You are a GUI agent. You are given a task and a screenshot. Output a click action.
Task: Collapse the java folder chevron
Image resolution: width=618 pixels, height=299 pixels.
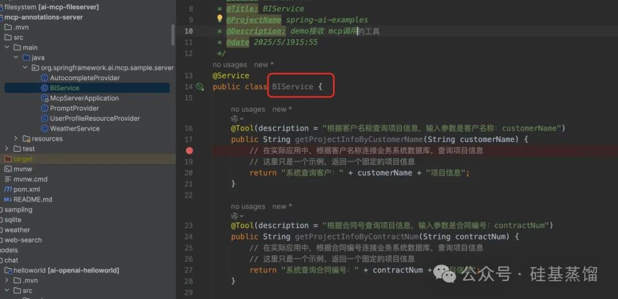coord(16,58)
